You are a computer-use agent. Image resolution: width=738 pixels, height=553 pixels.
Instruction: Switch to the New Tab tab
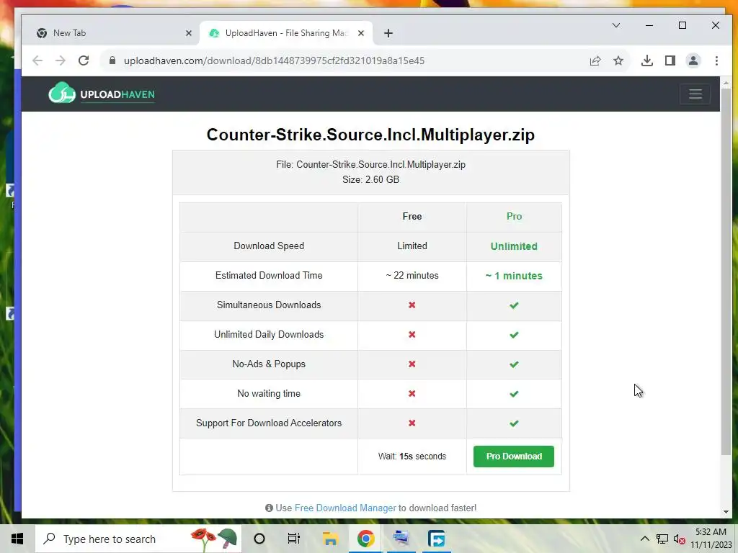click(x=110, y=33)
